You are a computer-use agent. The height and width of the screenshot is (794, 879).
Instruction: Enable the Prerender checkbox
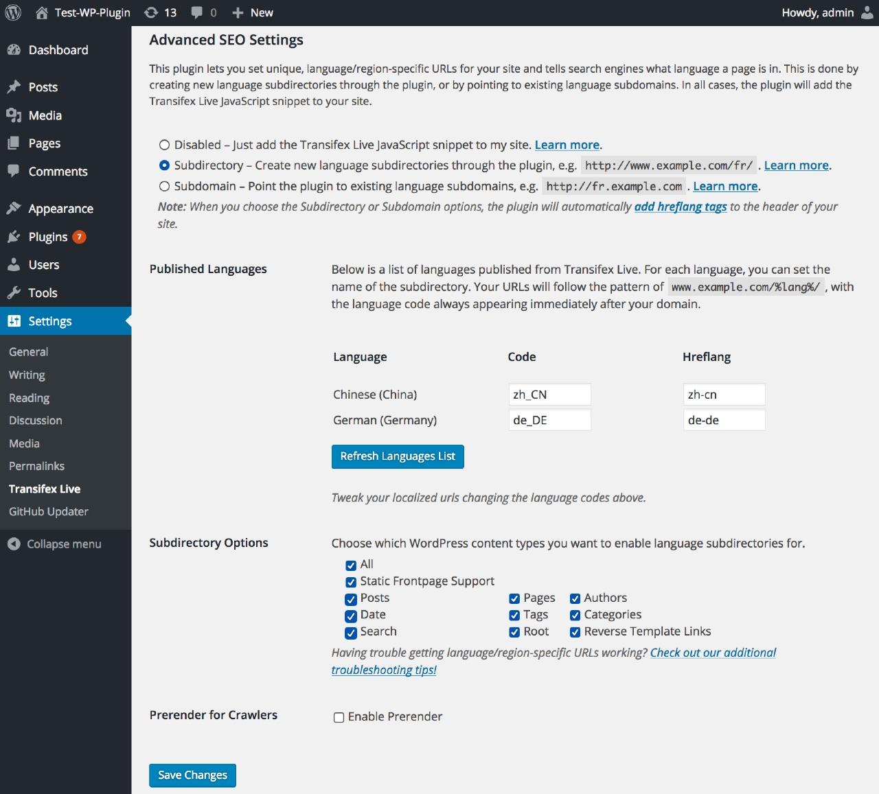click(x=339, y=717)
